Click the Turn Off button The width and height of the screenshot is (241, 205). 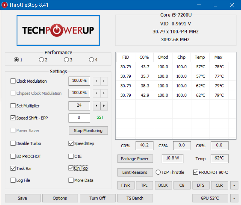click(98, 198)
